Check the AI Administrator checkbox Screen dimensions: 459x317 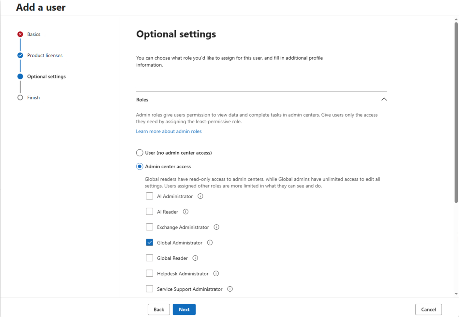point(149,196)
